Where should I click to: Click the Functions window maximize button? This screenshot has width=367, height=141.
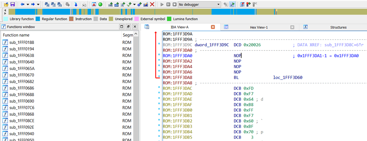[122, 27]
